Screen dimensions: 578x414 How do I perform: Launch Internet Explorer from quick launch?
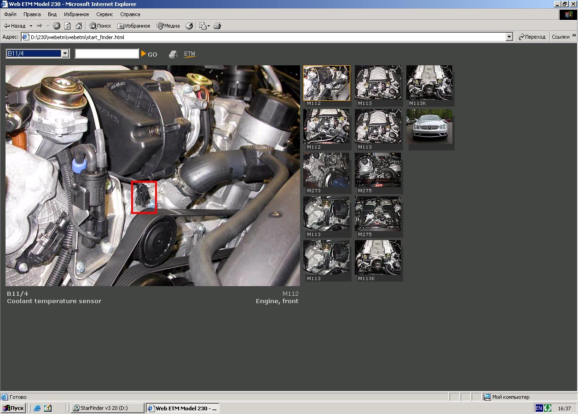37,408
